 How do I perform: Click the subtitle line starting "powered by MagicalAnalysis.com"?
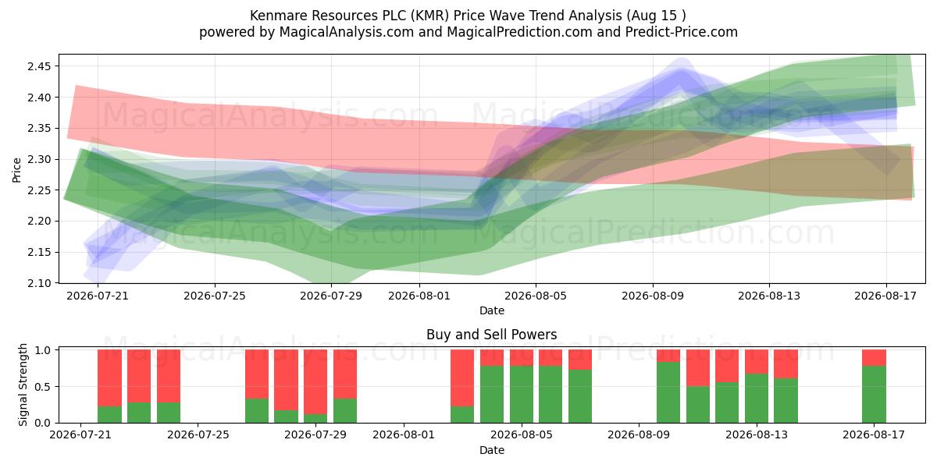click(x=468, y=32)
